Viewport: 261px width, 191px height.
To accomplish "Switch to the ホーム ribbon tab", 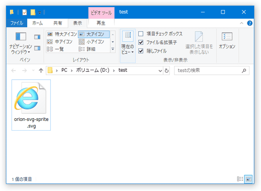I will [37, 23].
